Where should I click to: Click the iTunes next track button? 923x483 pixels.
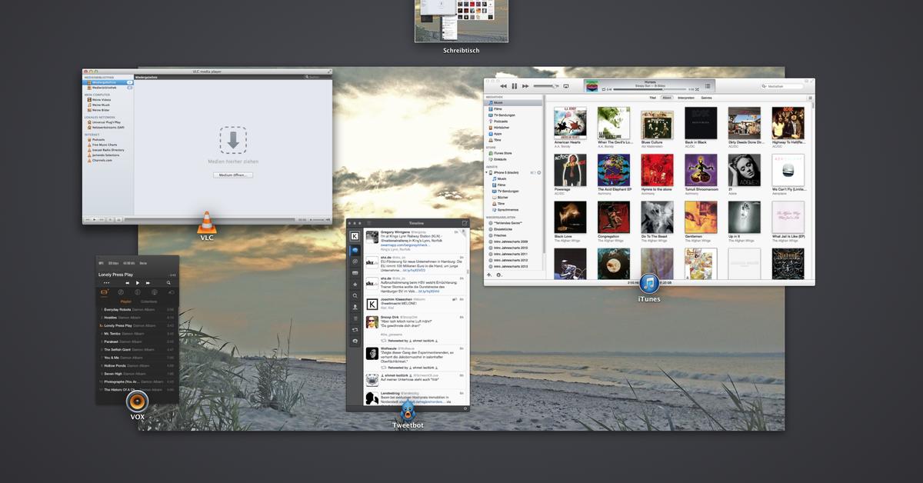point(525,86)
